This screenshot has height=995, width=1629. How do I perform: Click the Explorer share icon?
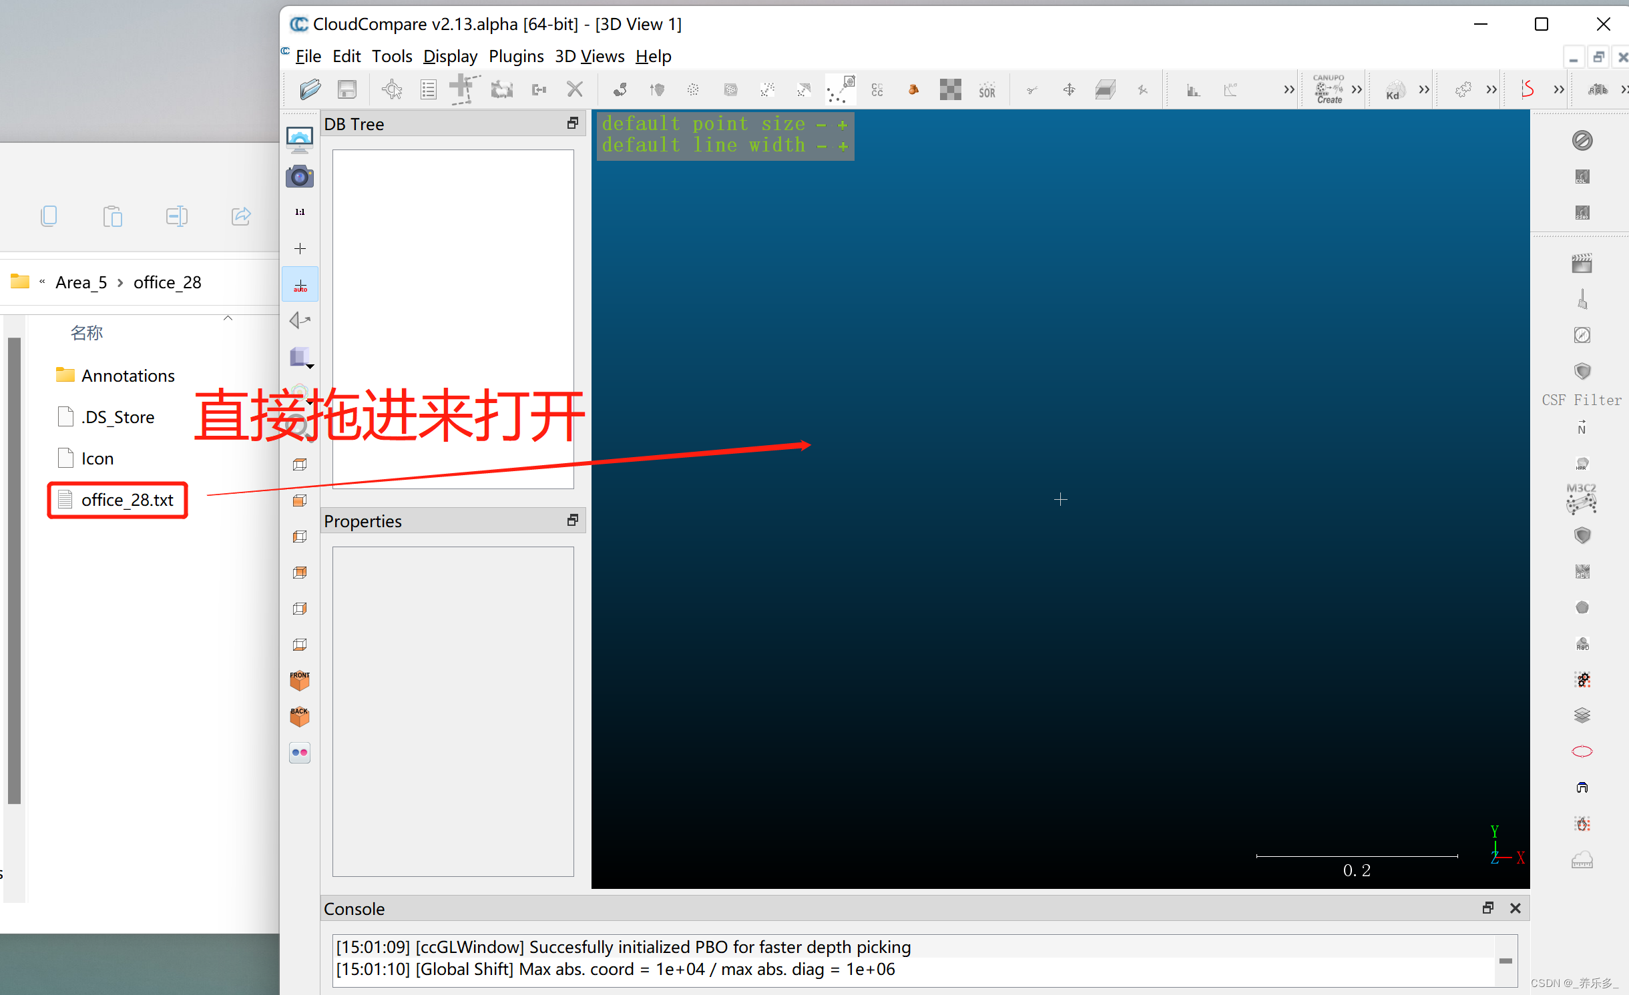pyautogui.click(x=241, y=216)
